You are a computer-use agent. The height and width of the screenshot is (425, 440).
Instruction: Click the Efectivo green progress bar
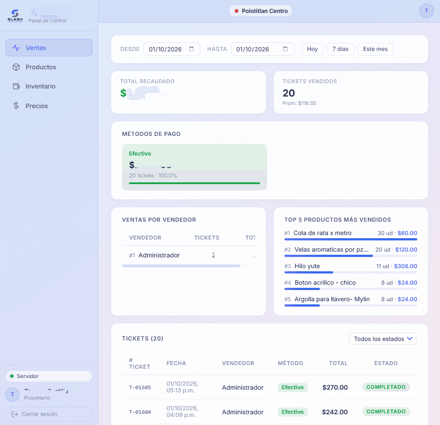point(194,183)
